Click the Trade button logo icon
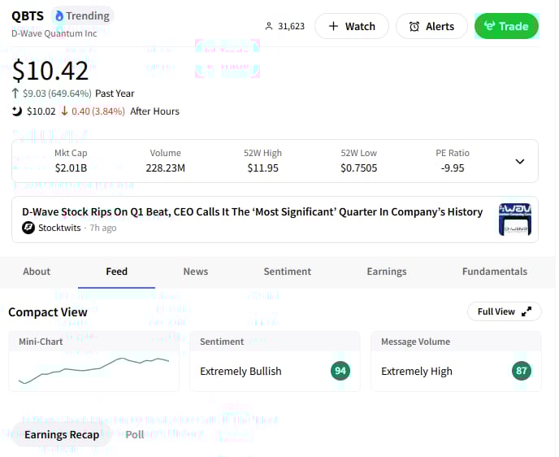This screenshot has width=559, height=457. [x=489, y=26]
